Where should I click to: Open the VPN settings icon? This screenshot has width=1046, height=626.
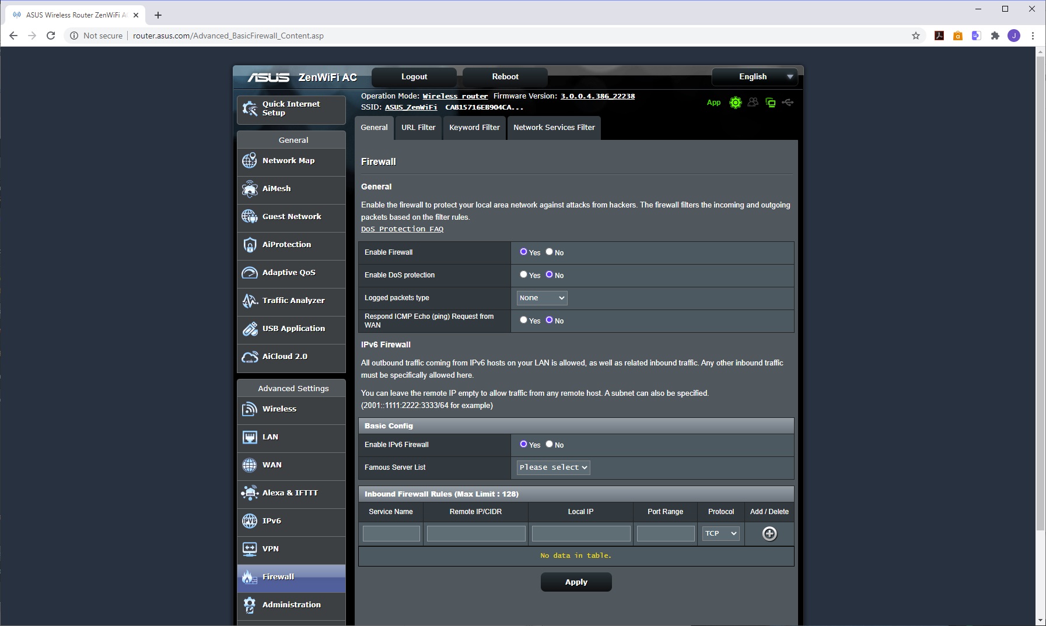250,548
